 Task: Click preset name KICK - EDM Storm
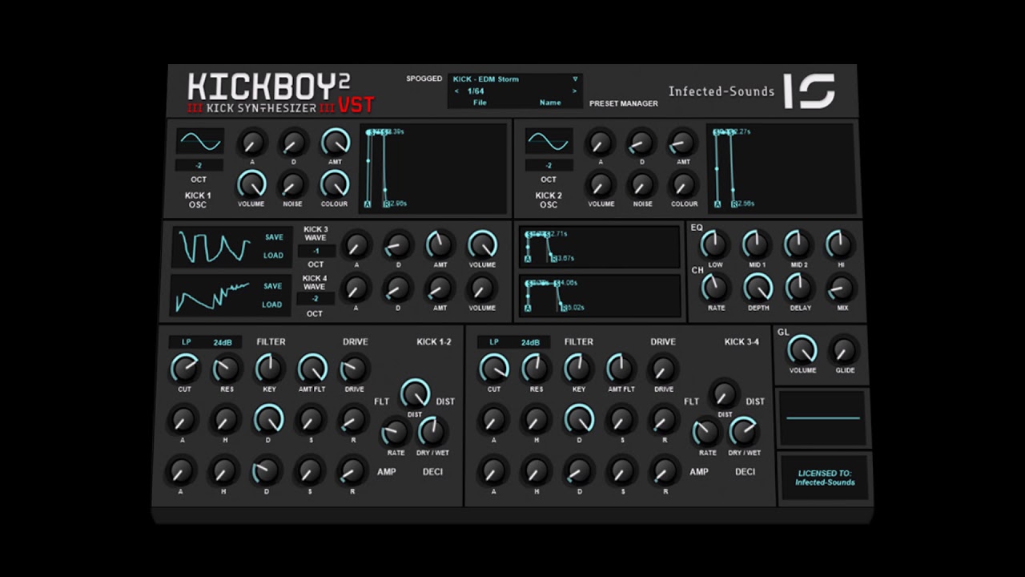point(486,79)
